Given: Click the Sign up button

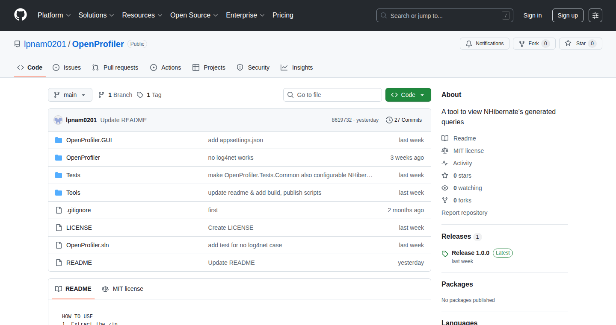Looking at the screenshot, I should [568, 15].
